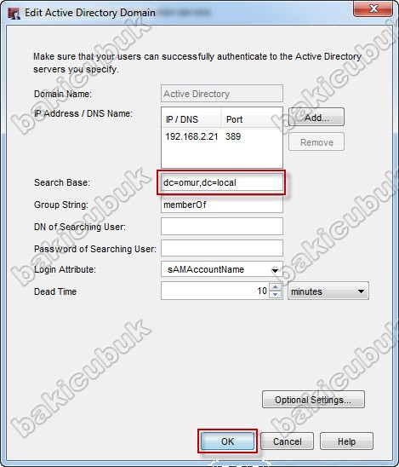
Task: Focus the Password of Searching User field
Action: 221,248
